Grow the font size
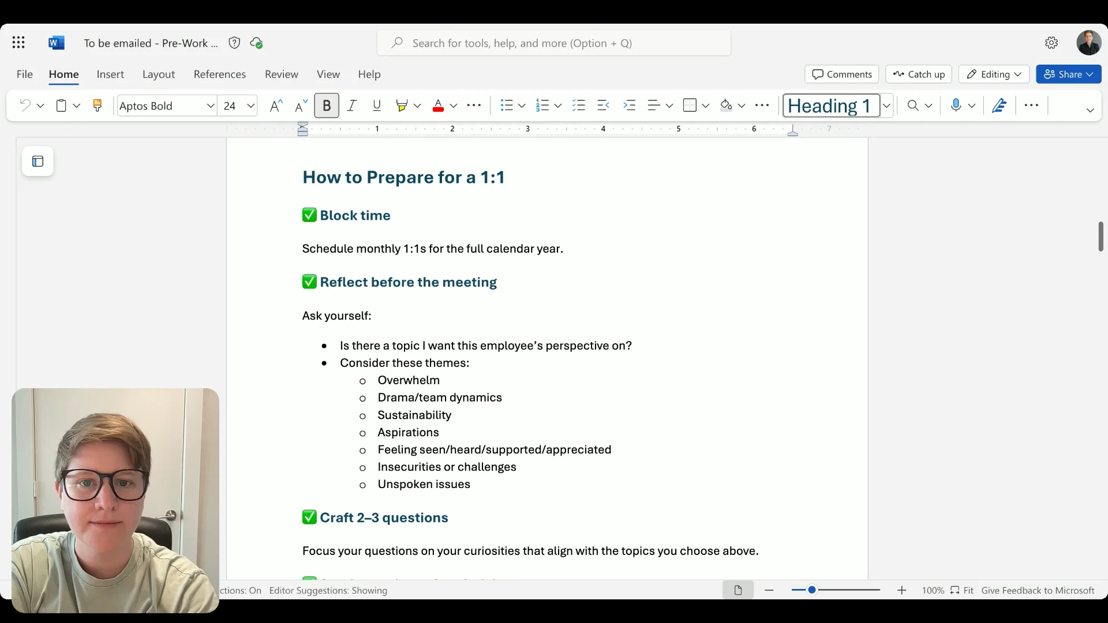This screenshot has height=623, width=1108. click(276, 106)
